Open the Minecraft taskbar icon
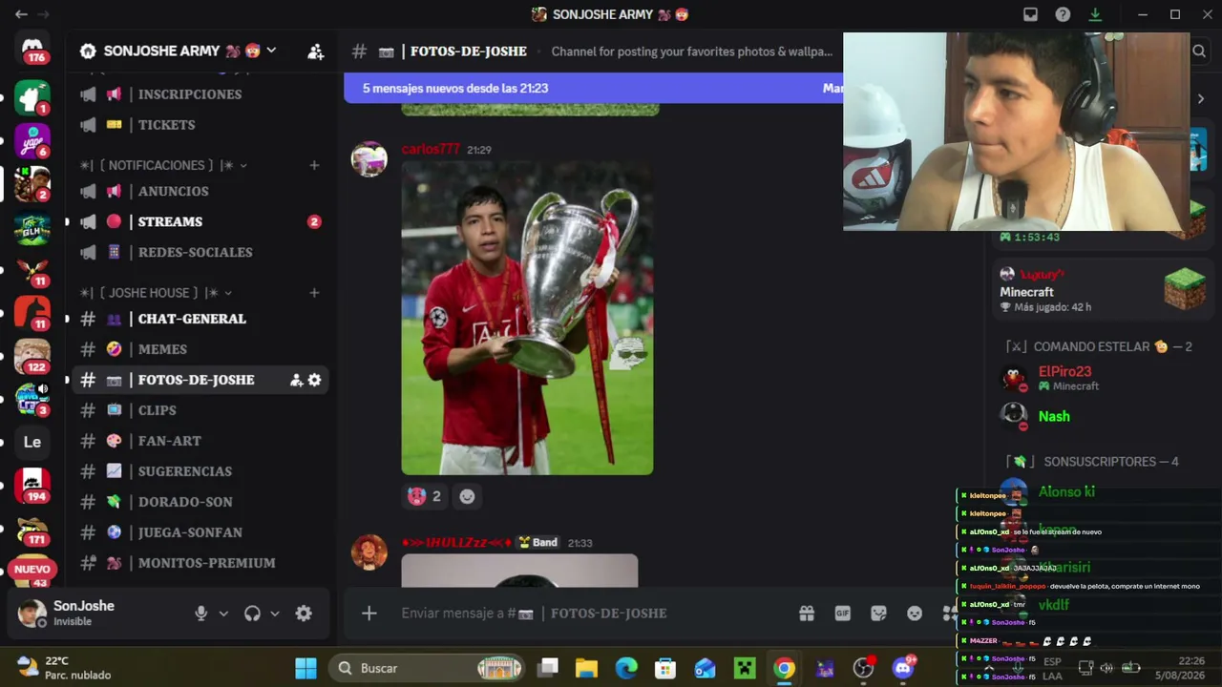 745,668
